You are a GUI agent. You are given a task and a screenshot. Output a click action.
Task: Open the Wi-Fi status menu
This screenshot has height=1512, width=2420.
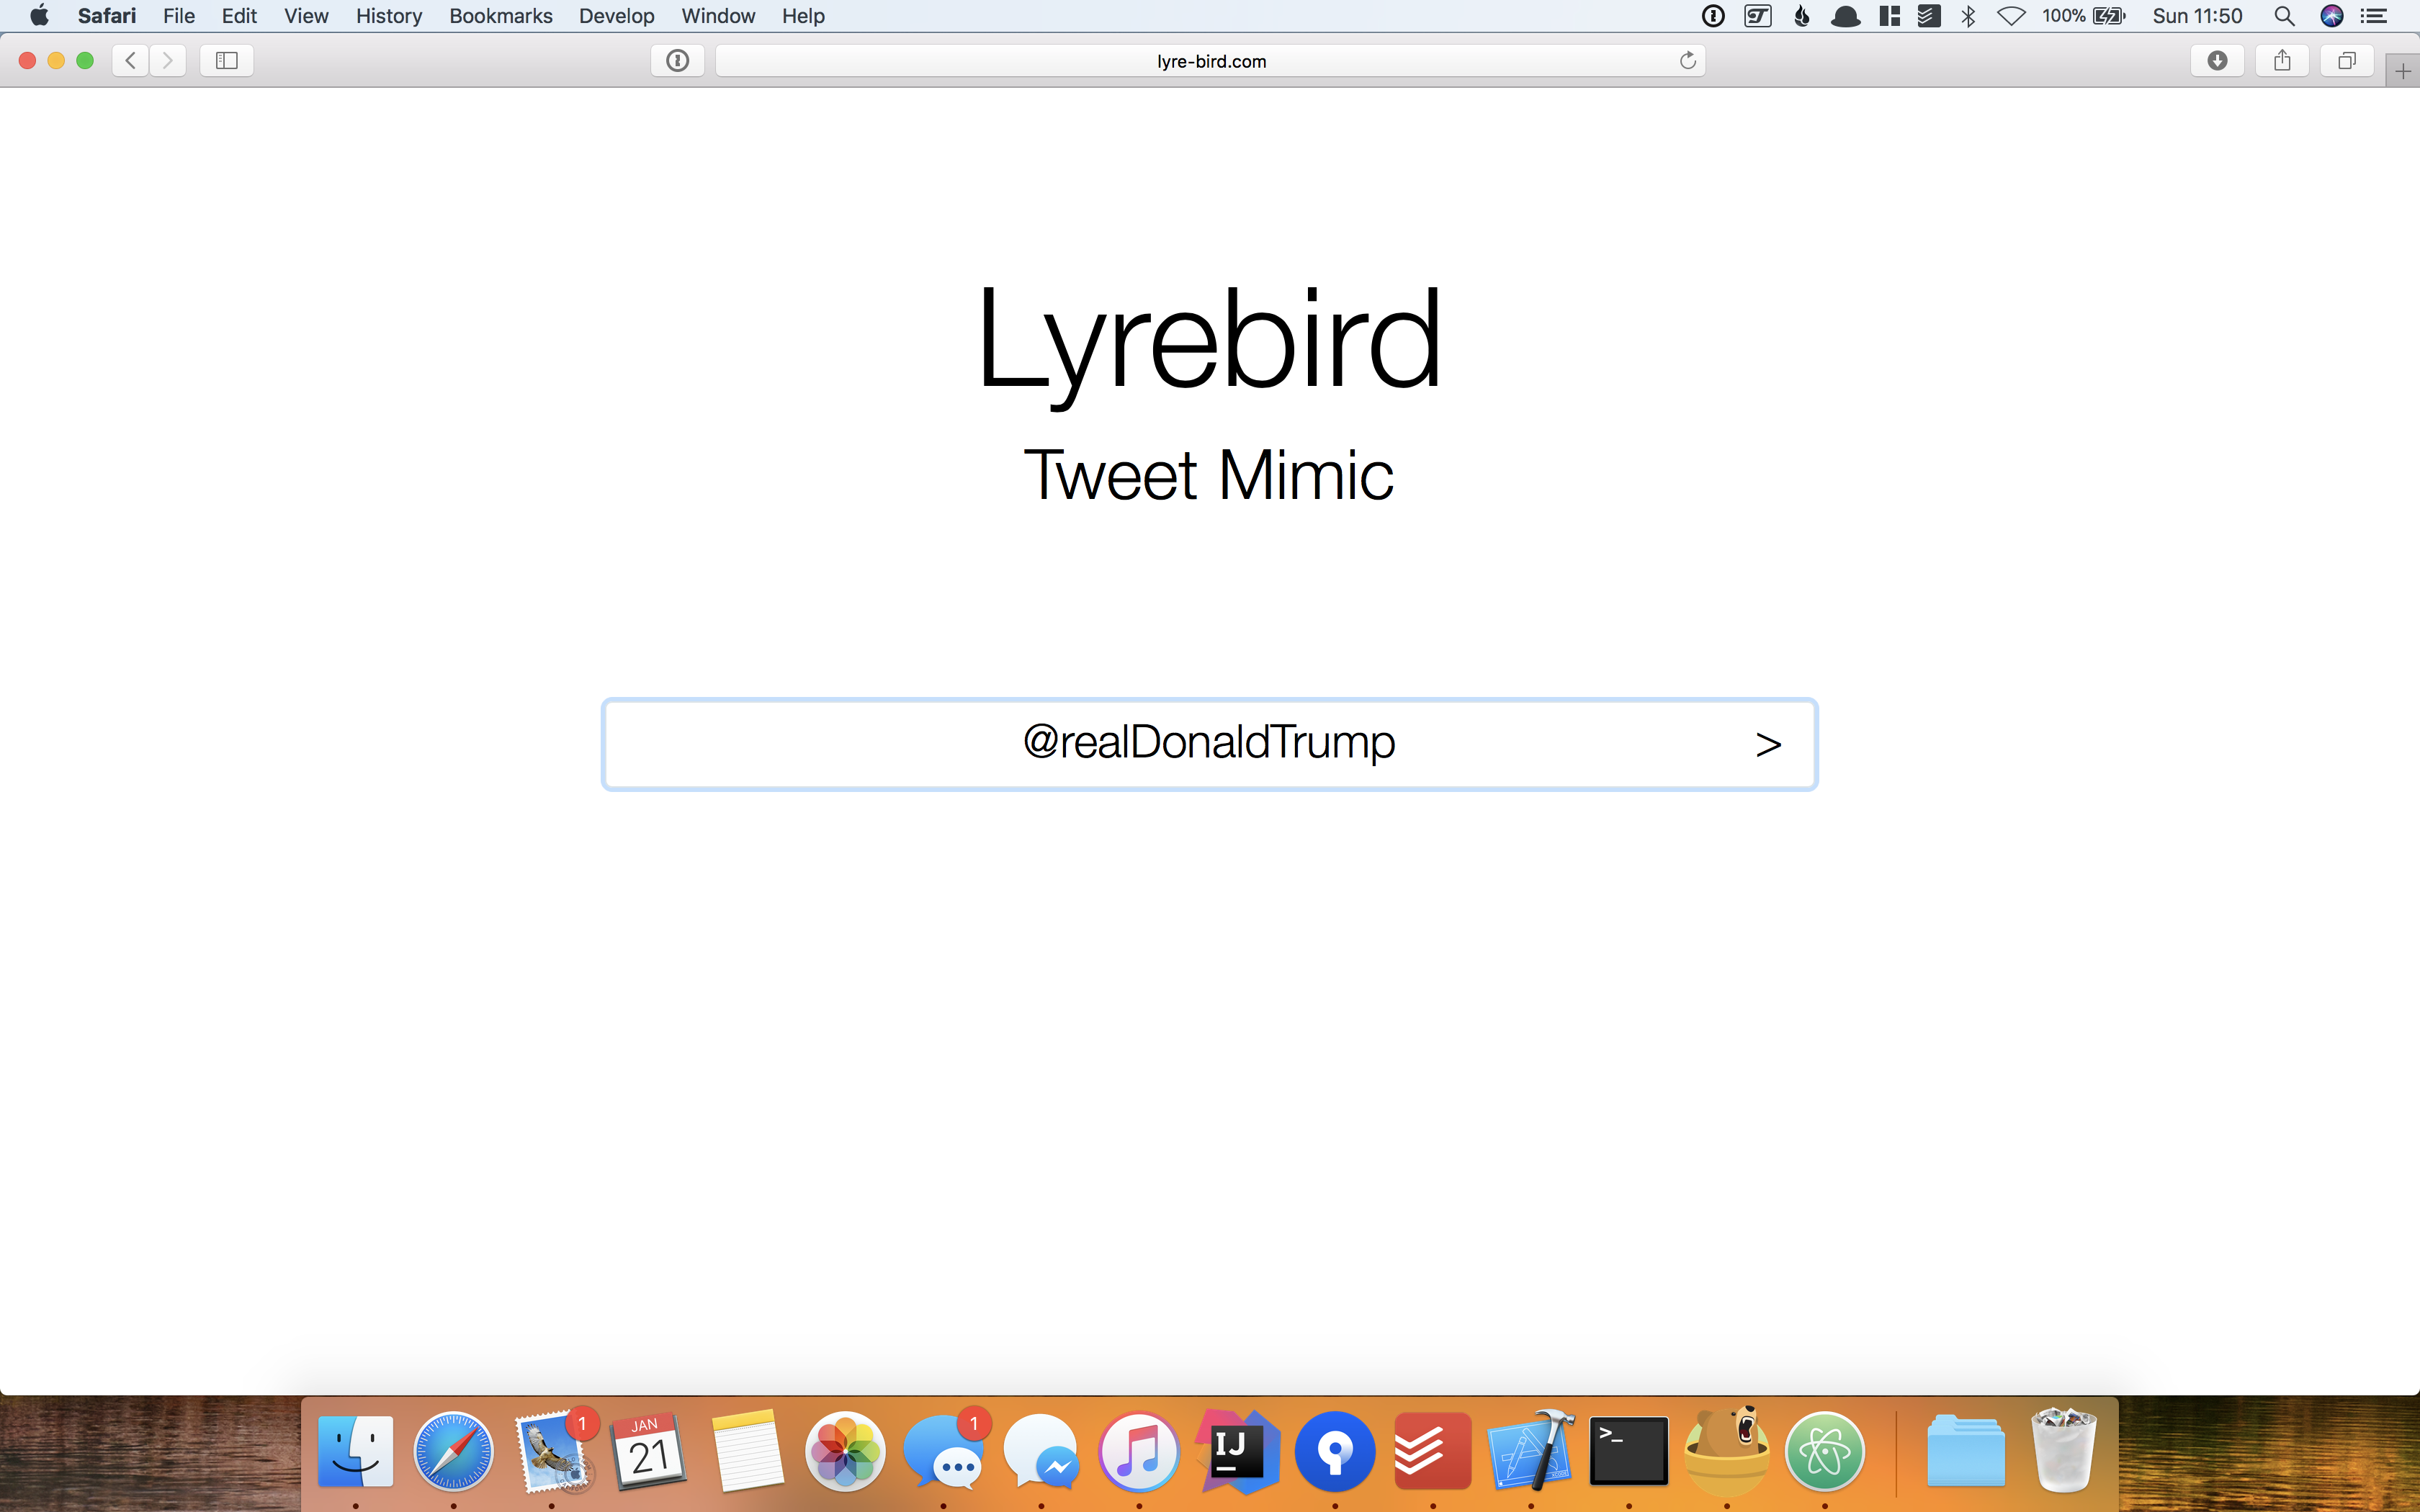click(x=2011, y=16)
